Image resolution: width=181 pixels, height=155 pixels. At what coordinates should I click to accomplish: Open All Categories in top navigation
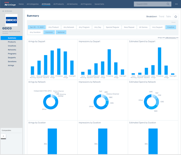[33, 4]
